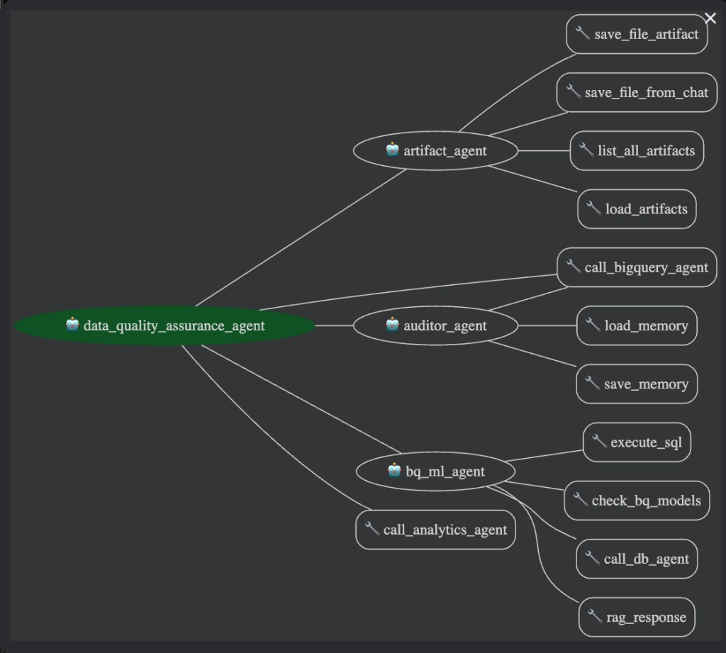Image resolution: width=726 pixels, height=653 pixels.
Task: Select the call_db_agent tool node
Action: coord(637,559)
